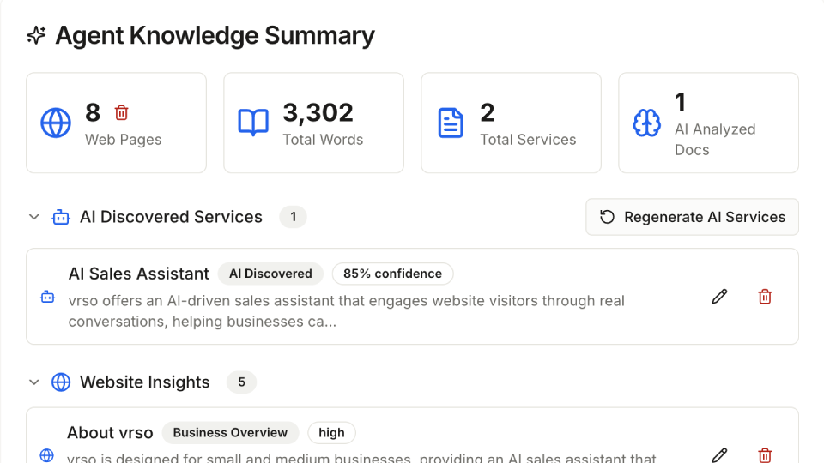Click the count badge 1 next to AI Discovered Services
Image resolution: width=824 pixels, height=463 pixels.
pyautogui.click(x=294, y=217)
